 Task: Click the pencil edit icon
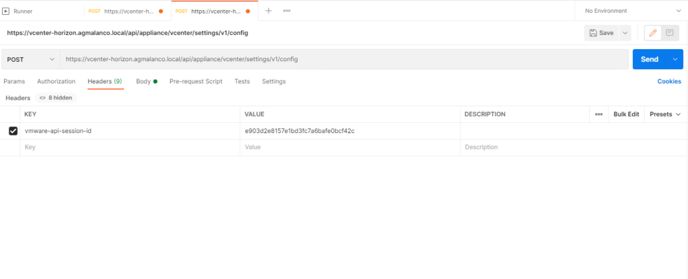pyautogui.click(x=652, y=33)
